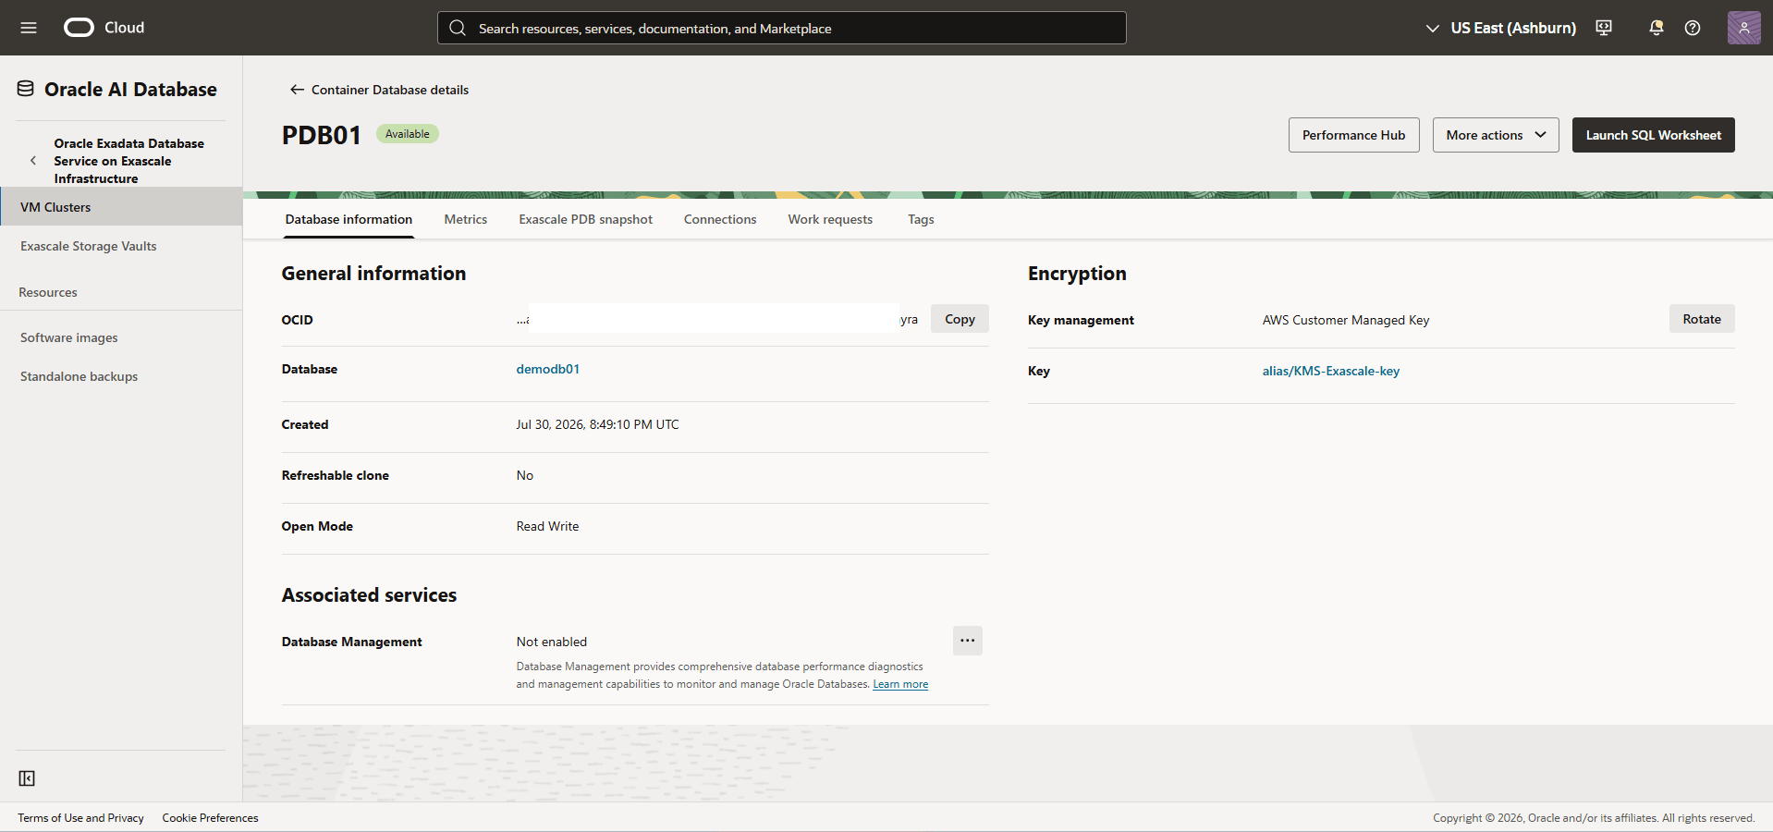The image size is (1773, 832).
Task: Click the Oracle AI Database icon
Action: coord(26,89)
